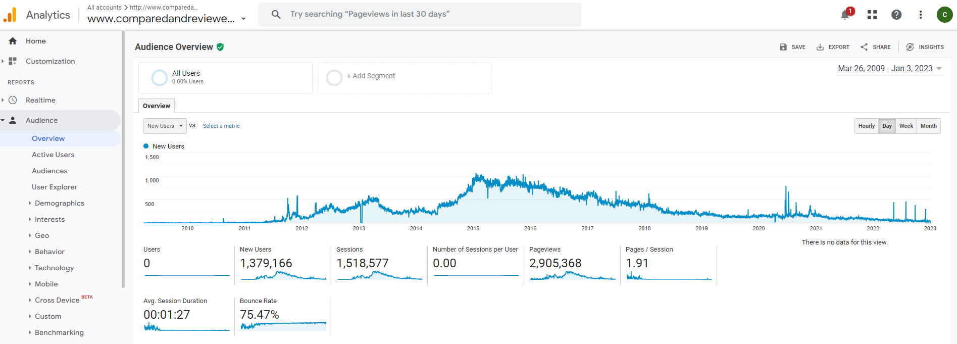Open the New Users metric dropdown

[165, 126]
